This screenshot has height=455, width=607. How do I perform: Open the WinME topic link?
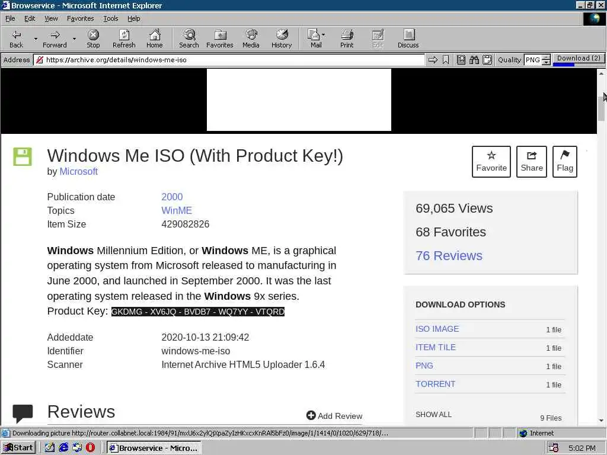tap(177, 210)
